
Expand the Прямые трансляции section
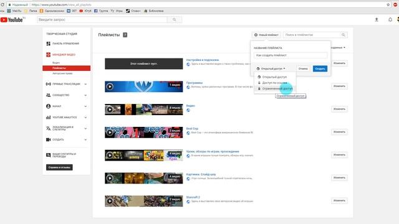tap(85, 84)
